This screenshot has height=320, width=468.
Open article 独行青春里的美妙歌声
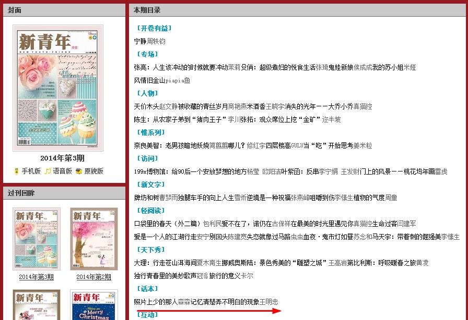[x=166, y=276]
